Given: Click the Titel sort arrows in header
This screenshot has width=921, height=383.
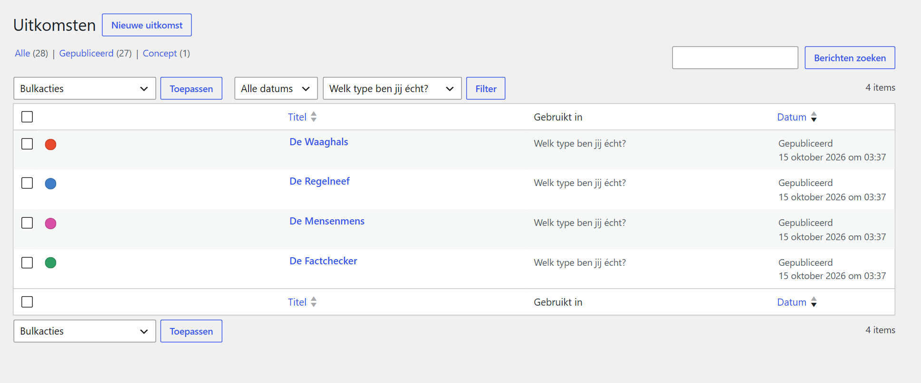Looking at the screenshot, I should point(314,117).
